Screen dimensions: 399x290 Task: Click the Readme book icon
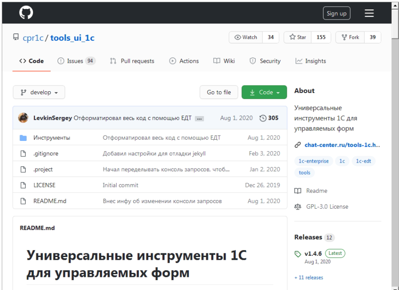click(298, 191)
